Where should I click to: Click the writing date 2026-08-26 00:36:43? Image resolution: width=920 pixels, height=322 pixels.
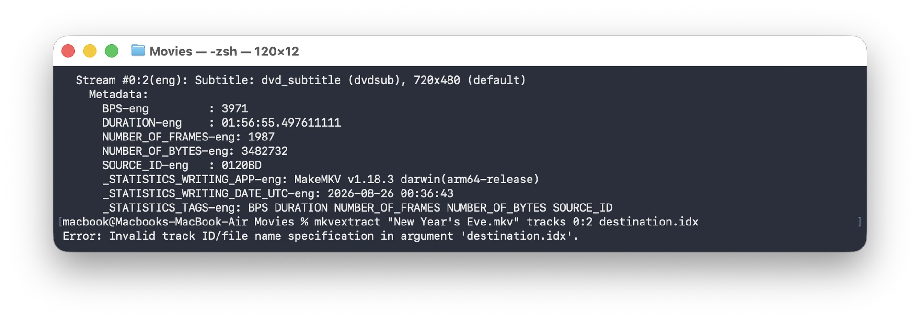click(391, 193)
